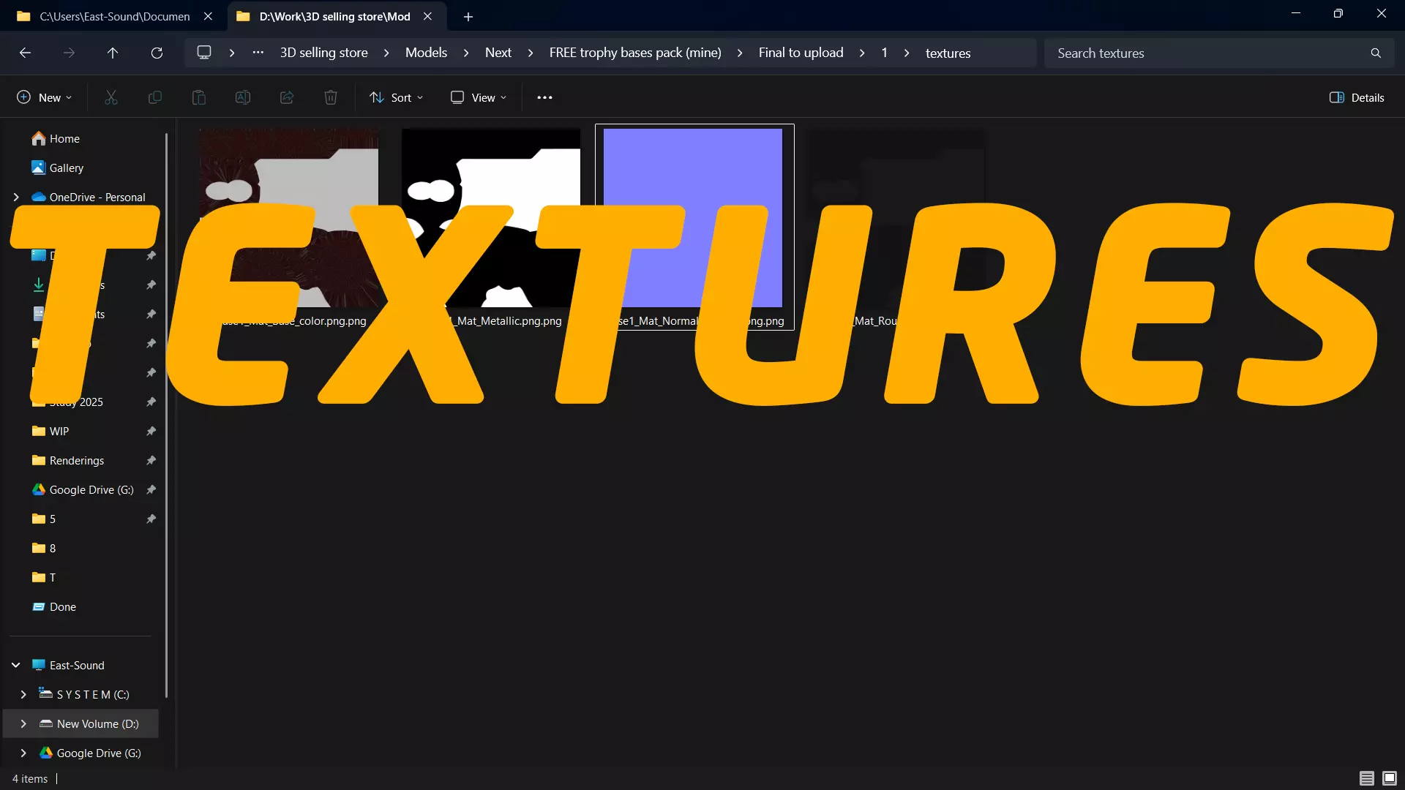The height and width of the screenshot is (790, 1405).
Task: Click the Delete trash icon in the toolbar
Action: [x=331, y=97]
